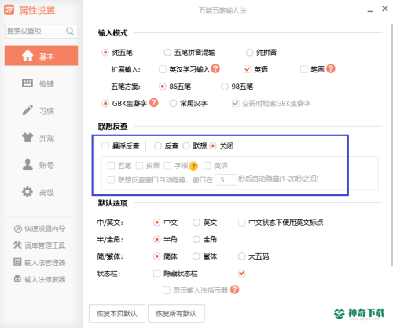Check 五笔 under 联想反查

click(x=111, y=166)
